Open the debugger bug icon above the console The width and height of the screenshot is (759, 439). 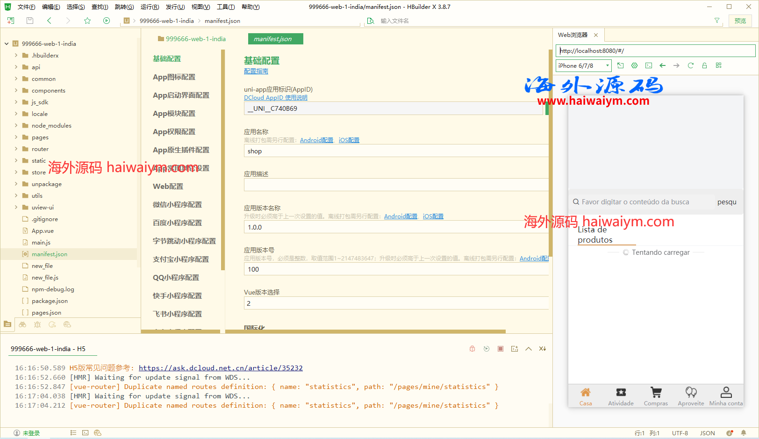click(x=472, y=348)
